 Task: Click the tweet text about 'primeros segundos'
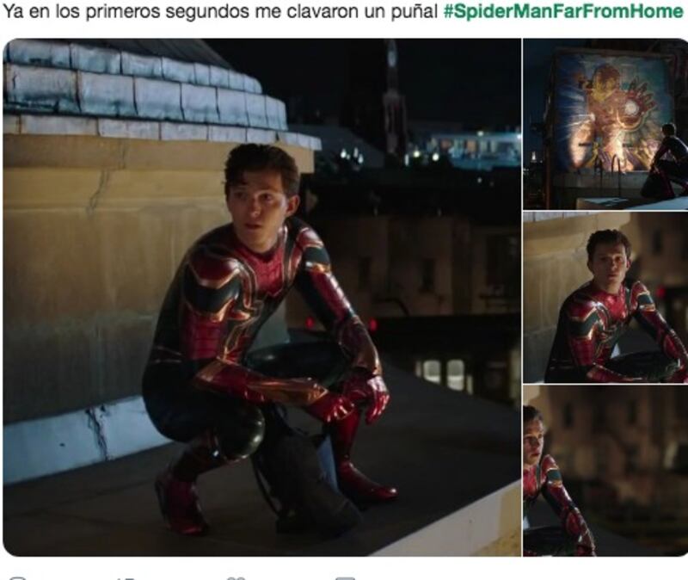tap(221, 12)
